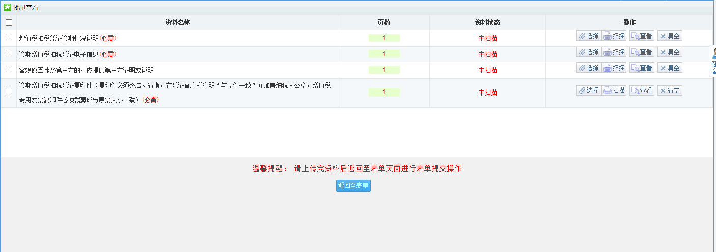
Task: Check the 逾期增值税扣税凭证电子信息 row checkbox
Action: [x=9, y=53]
